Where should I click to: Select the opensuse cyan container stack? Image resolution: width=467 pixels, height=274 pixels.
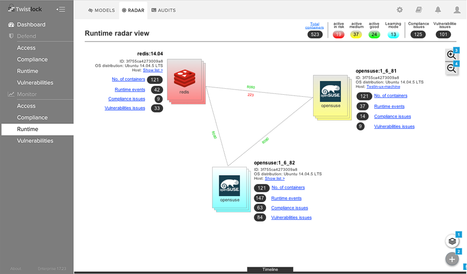point(231,189)
